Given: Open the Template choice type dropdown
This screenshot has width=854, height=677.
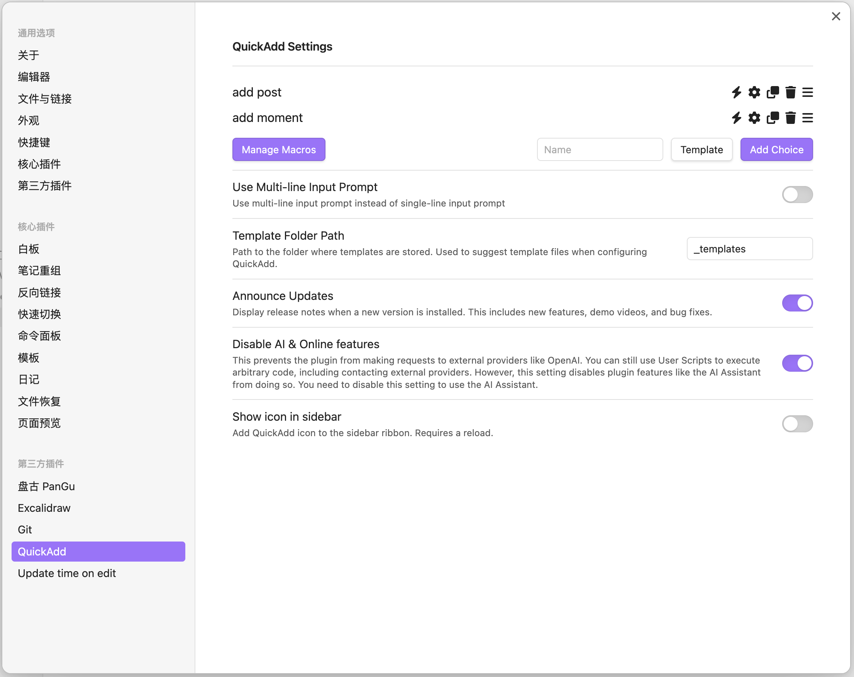Looking at the screenshot, I should pyautogui.click(x=701, y=150).
